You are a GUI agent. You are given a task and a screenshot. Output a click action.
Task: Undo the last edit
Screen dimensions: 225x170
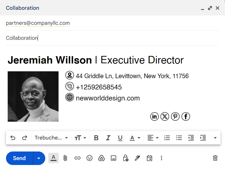coord(13,138)
